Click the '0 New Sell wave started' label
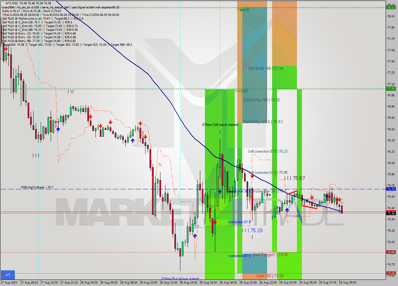The width and height of the screenshot is (398, 286). (x=220, y=125)
